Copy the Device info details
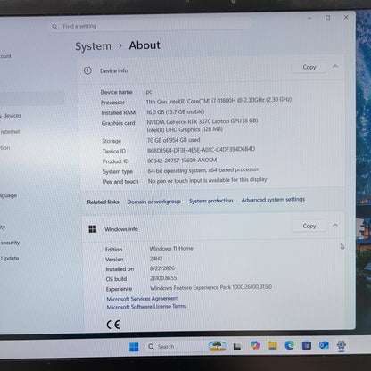The height and width of the screenshot is (371, 371). click(x=309, y=67)
